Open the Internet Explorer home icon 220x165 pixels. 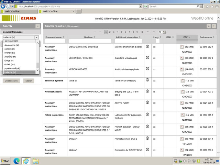207,7
